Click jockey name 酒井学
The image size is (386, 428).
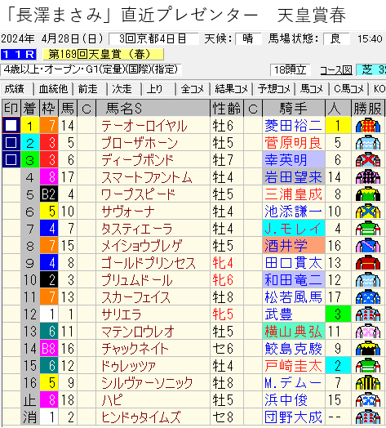tap(286, 246)
